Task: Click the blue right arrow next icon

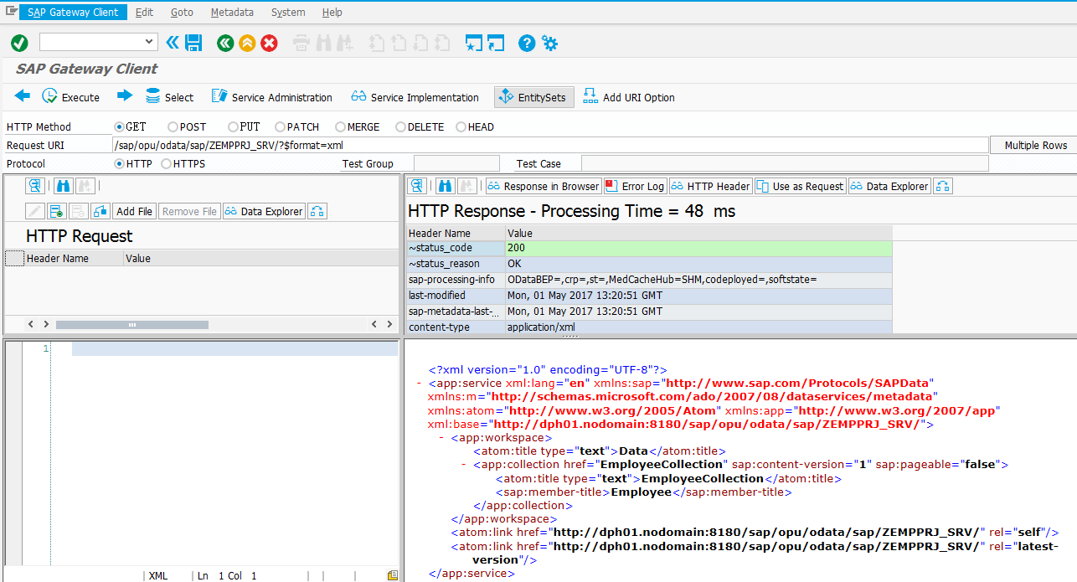Action: coord(125,96)
